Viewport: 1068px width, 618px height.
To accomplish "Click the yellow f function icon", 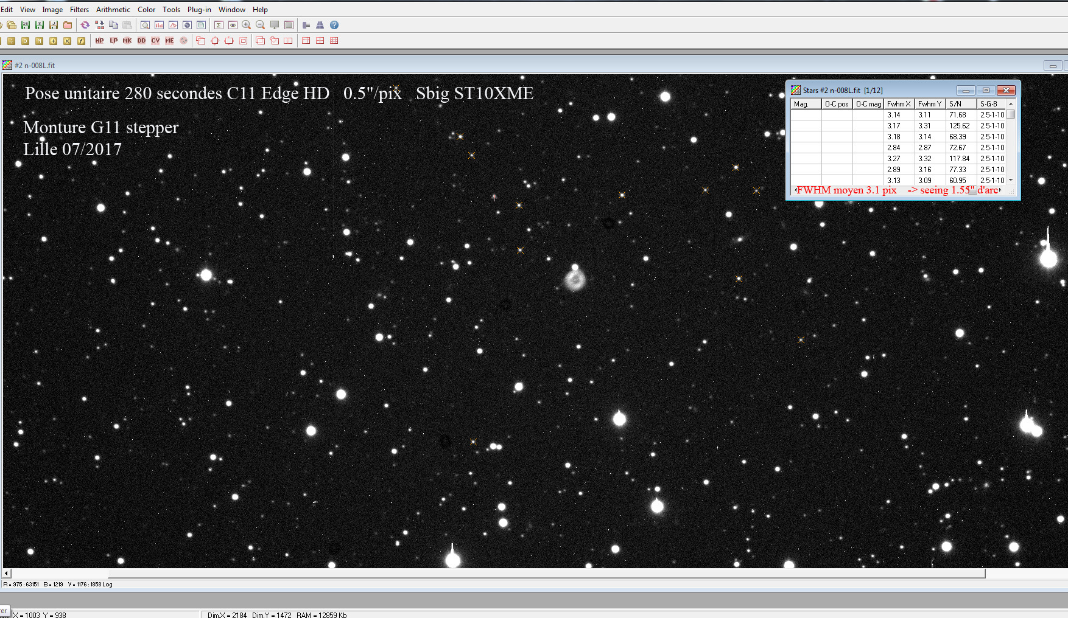I will pyautogui.click(x=82, y=41).
